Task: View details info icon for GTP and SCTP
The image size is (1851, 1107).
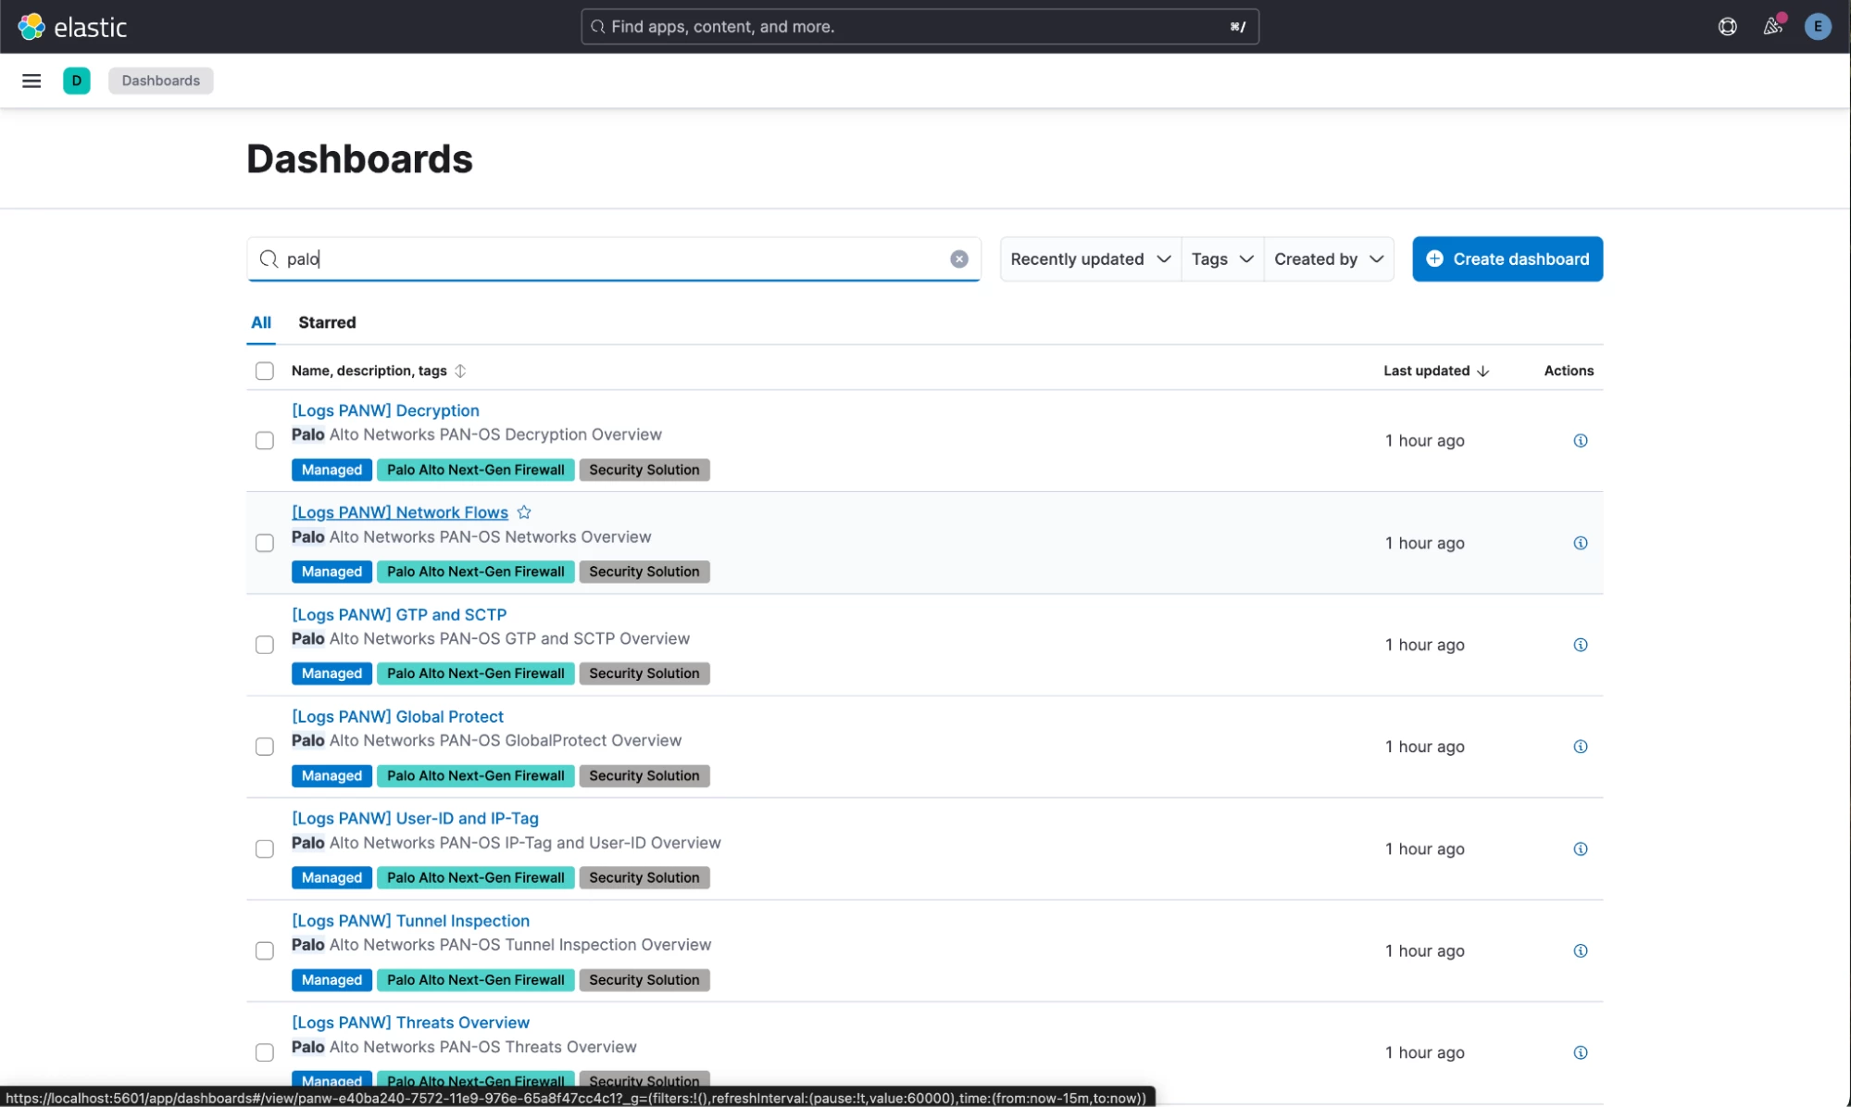Action: 1581,645
